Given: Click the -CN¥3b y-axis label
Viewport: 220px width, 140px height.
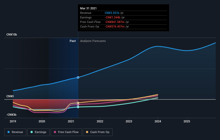Looking at the screenshot, I should point(11,115).
